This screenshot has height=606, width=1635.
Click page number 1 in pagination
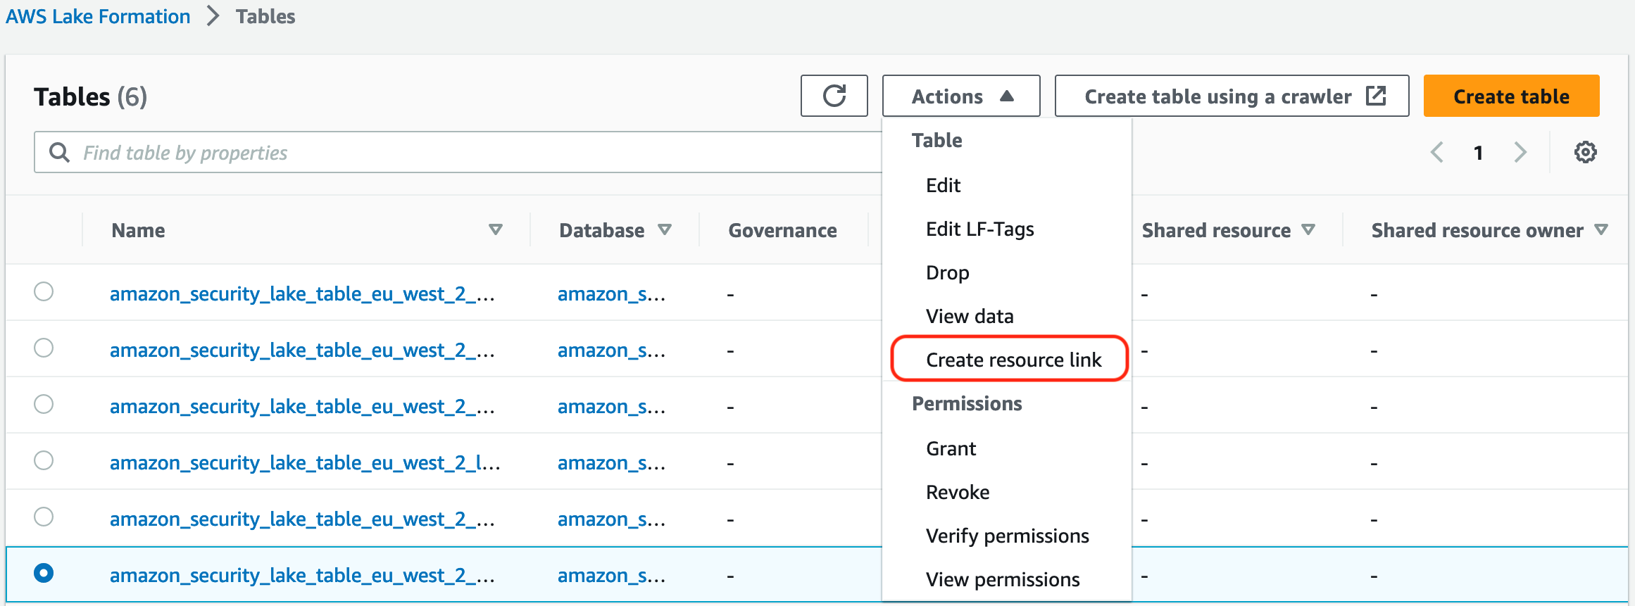tap(1478, 152)
